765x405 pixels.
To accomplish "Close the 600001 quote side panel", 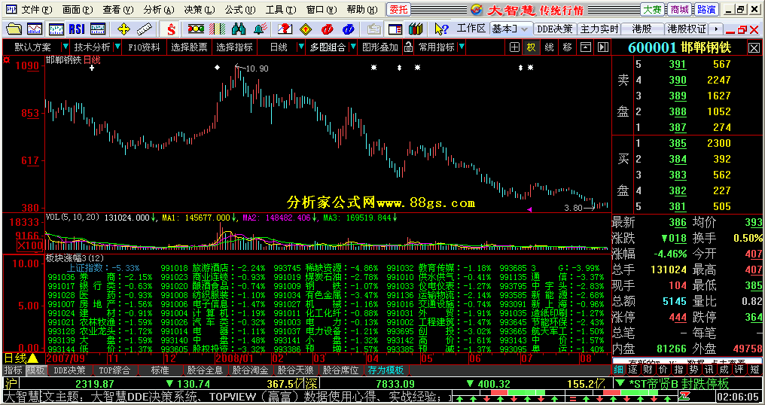I will 754,48.
